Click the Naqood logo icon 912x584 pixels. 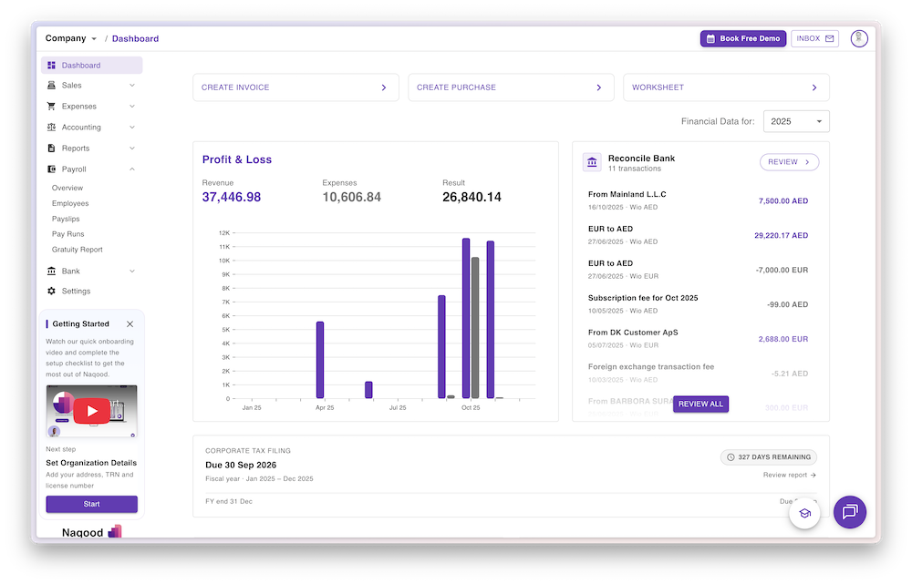[114, 531]
